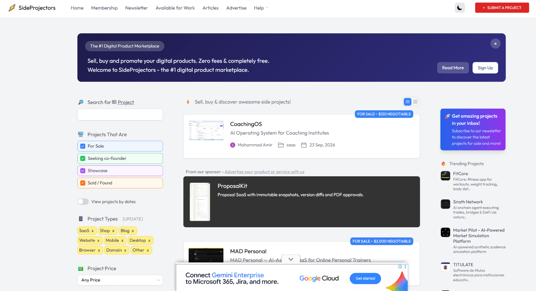Go to Home page
536x291 pixels.
tap(77, 8)
